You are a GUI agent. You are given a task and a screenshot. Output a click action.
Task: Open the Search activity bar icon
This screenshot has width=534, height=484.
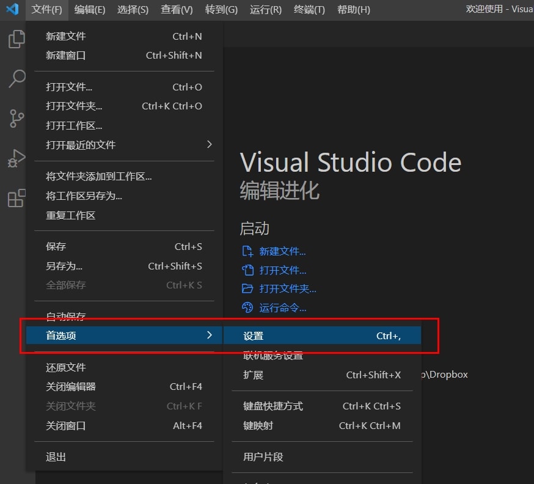tap(16, 79)
